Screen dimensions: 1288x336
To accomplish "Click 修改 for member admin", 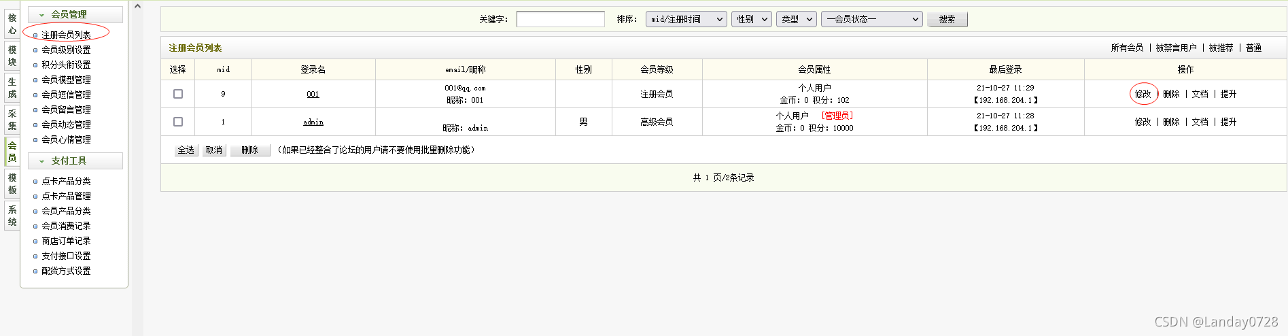I will pyautogui.click(x=1143, y=122).
